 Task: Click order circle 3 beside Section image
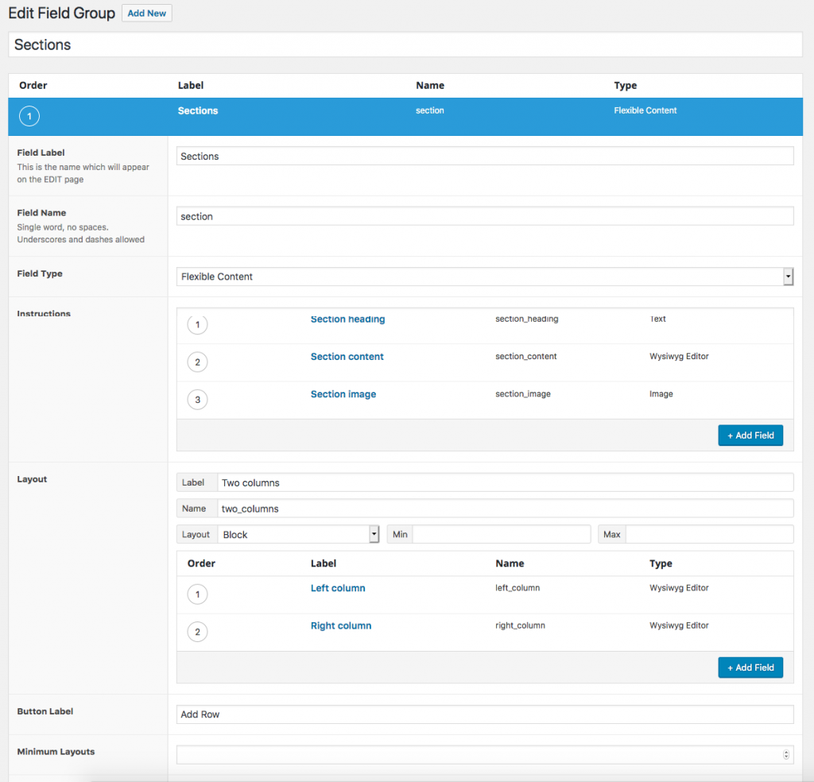tap(197, 400)
